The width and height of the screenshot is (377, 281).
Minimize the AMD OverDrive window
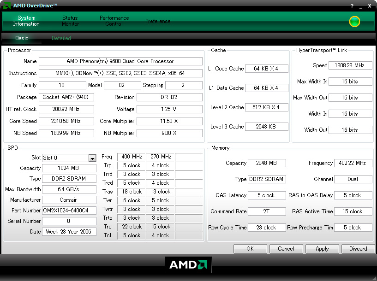361,6
